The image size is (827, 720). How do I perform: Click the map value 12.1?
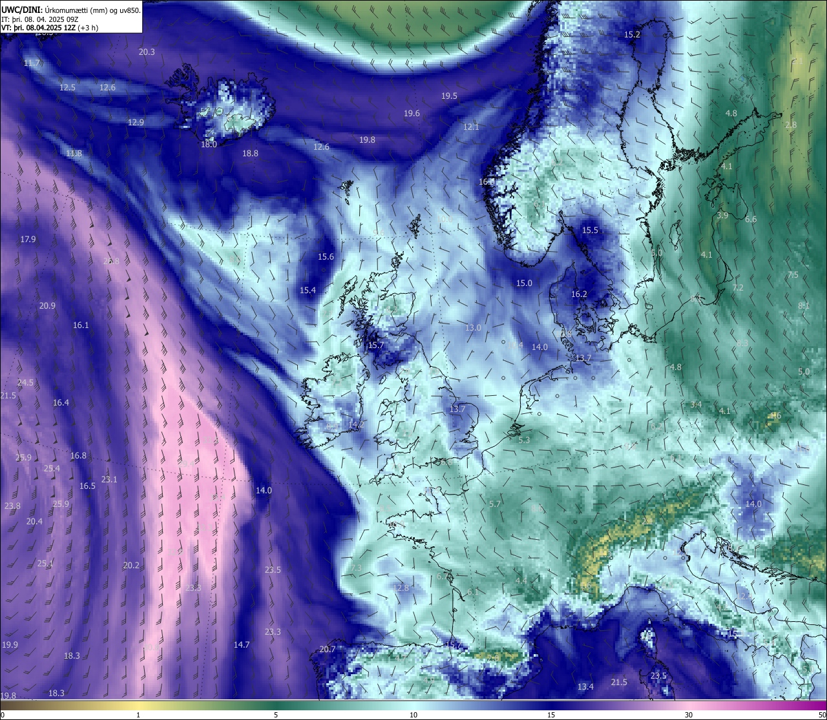point(471,127)
